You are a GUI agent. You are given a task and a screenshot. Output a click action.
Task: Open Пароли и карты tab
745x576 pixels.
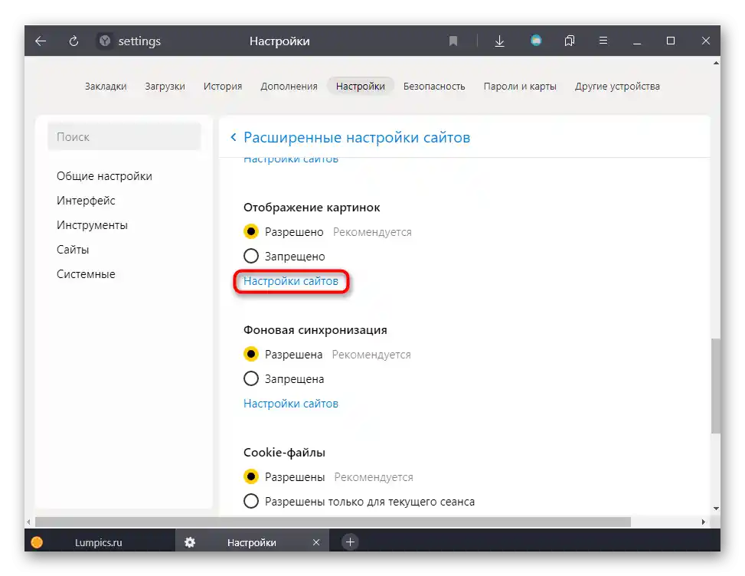[x=520, y=86]
